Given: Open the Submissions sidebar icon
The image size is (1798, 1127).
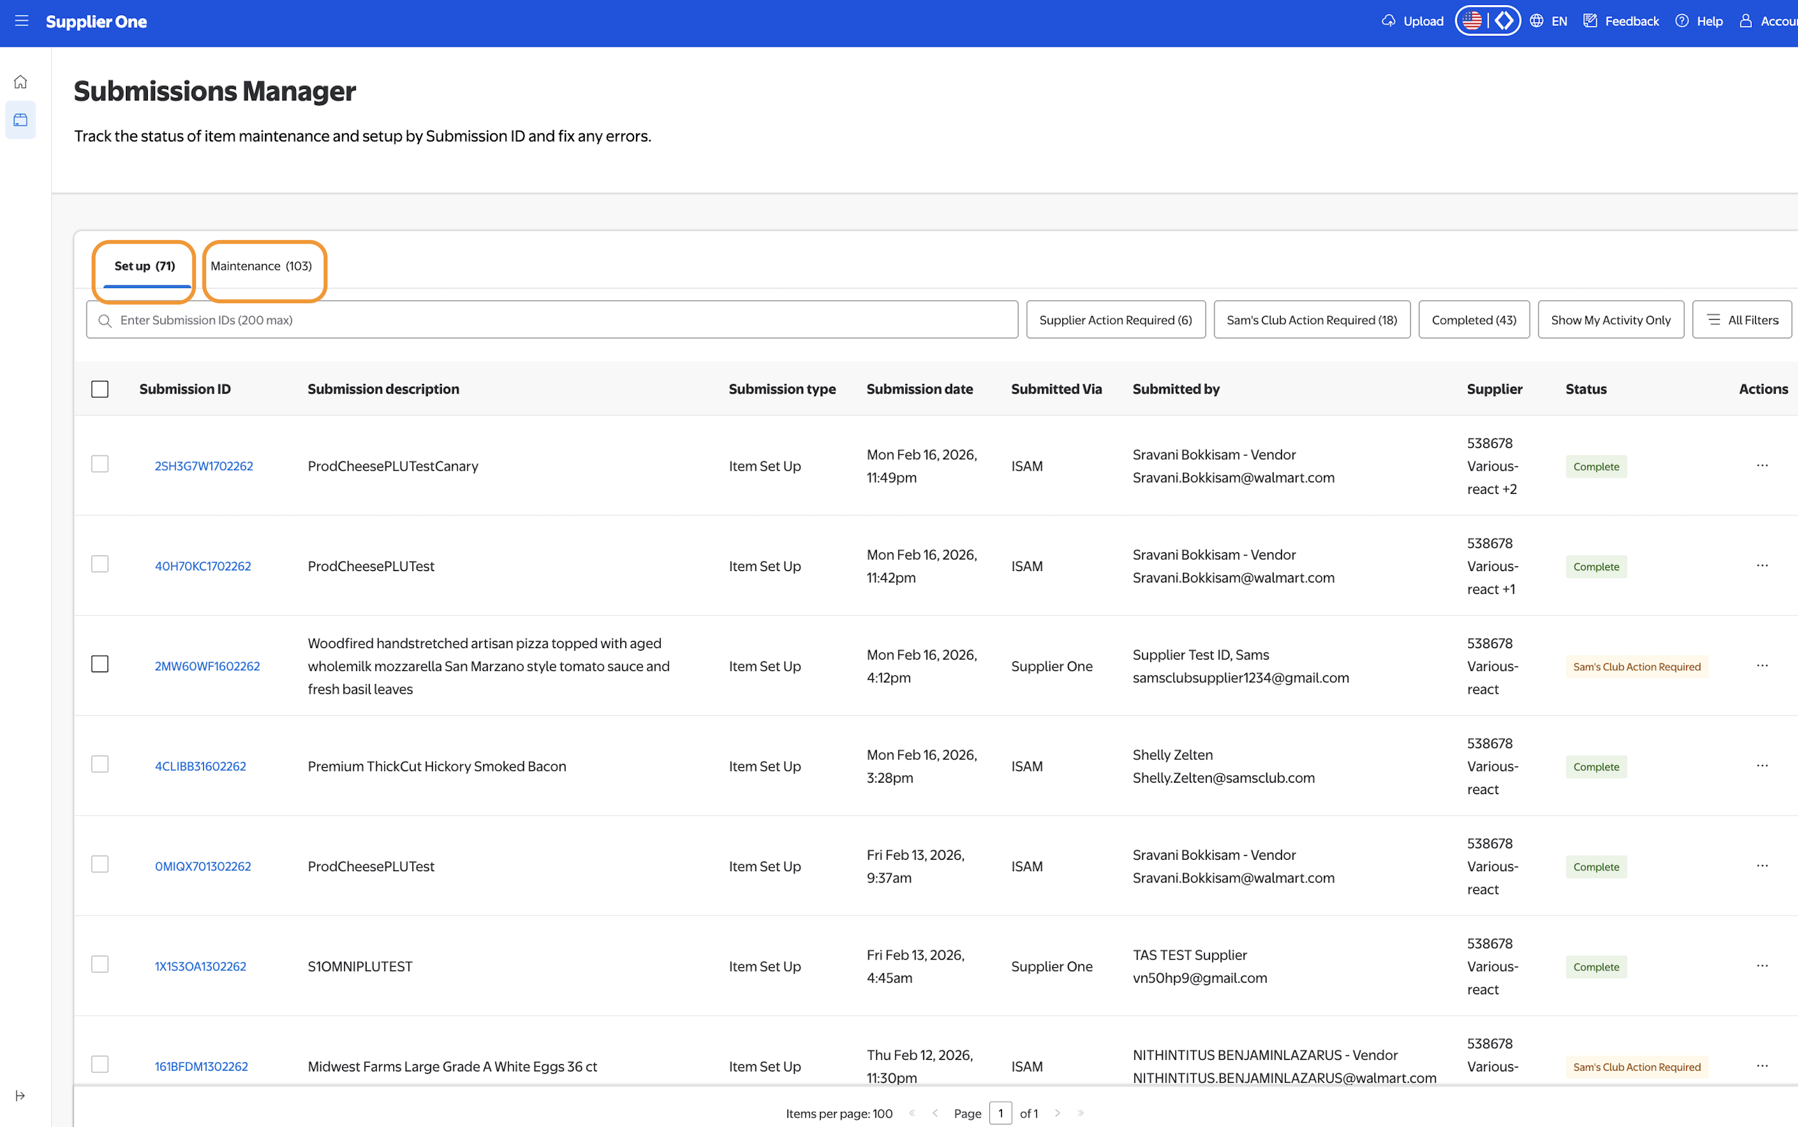Looking at the screenshot, I should click(x=21, y=120).
